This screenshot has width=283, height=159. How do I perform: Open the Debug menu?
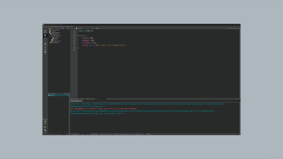pyautogui.click(x=56, y=26)
